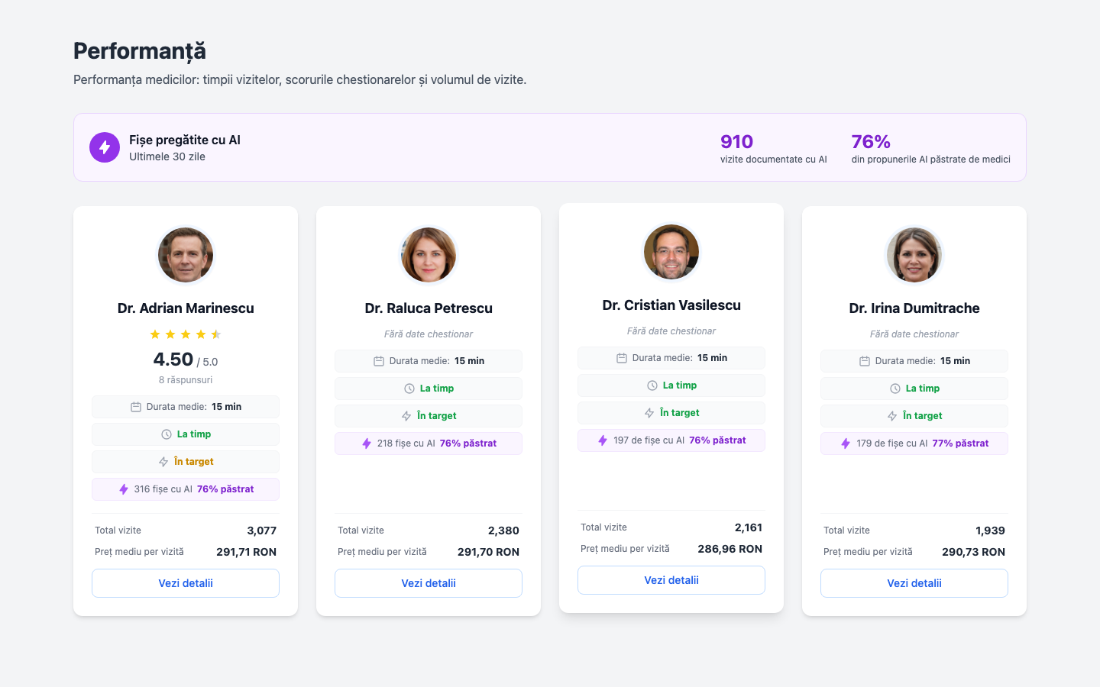Click the '8 răspunsuri' responses count
This screenshot has width=1100, height=687.
click(186, 380)
